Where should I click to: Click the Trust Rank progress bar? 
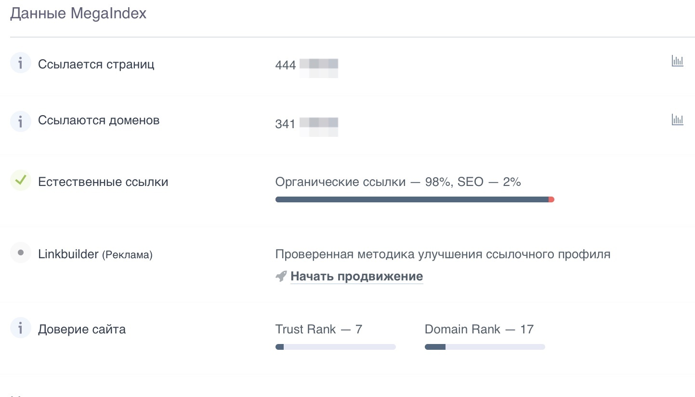(336, 347)
